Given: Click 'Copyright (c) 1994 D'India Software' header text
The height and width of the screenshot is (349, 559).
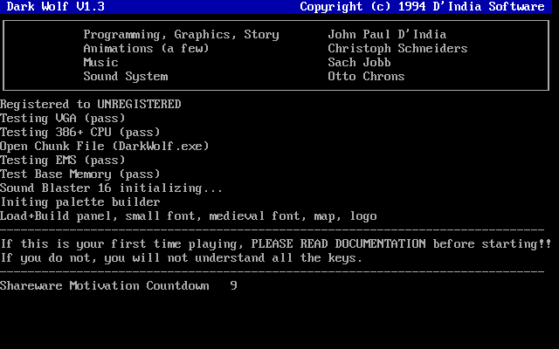Looking at the screenshot, I should (x=422, y=6).
